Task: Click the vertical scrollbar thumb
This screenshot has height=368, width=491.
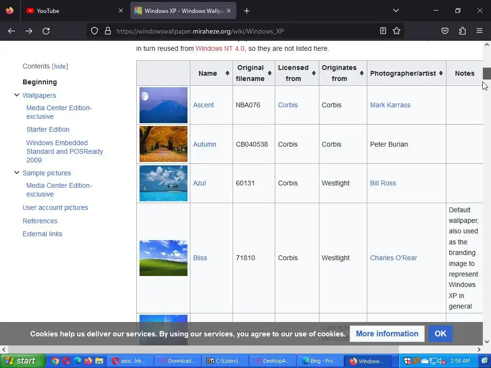Action: tap(487, 73)
